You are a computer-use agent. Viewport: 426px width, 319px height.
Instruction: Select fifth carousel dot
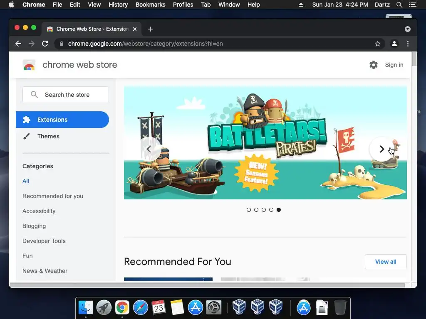(279, 210)
